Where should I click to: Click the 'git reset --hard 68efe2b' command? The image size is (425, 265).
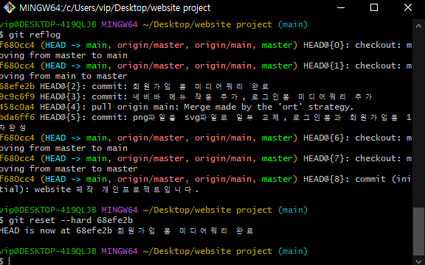[x=71, y=220]
